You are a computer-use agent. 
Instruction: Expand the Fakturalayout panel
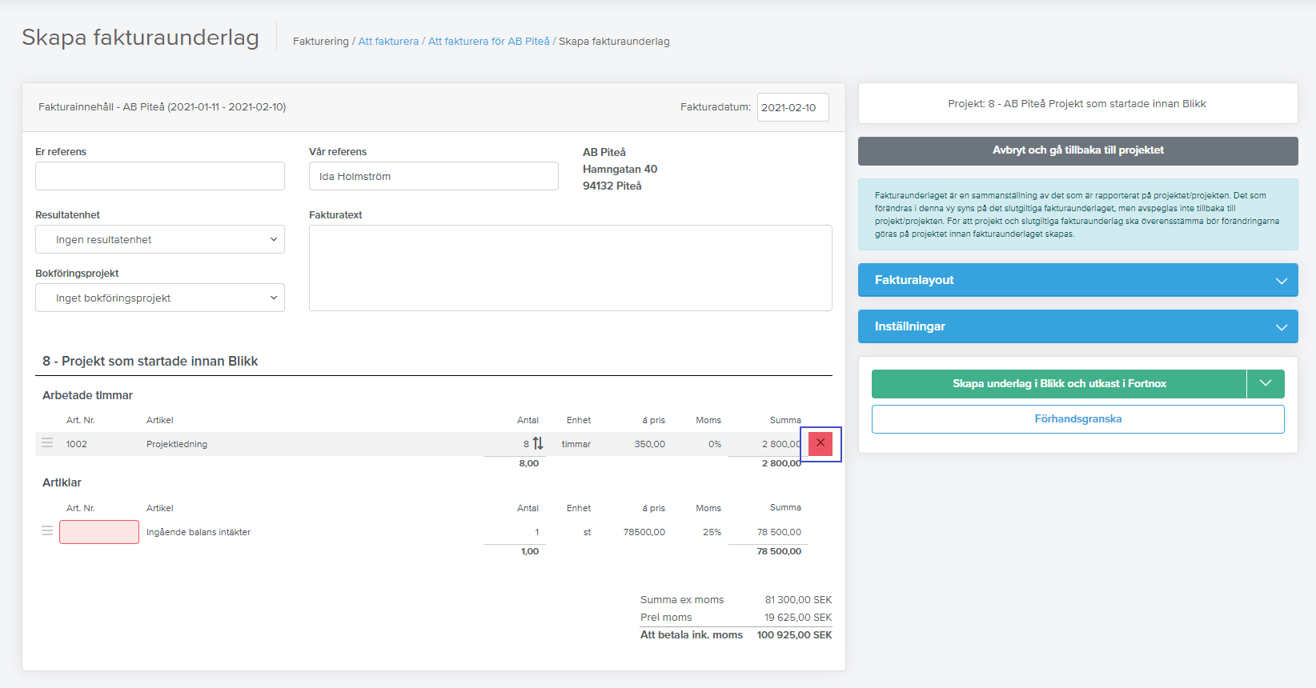pos(1078,280)
